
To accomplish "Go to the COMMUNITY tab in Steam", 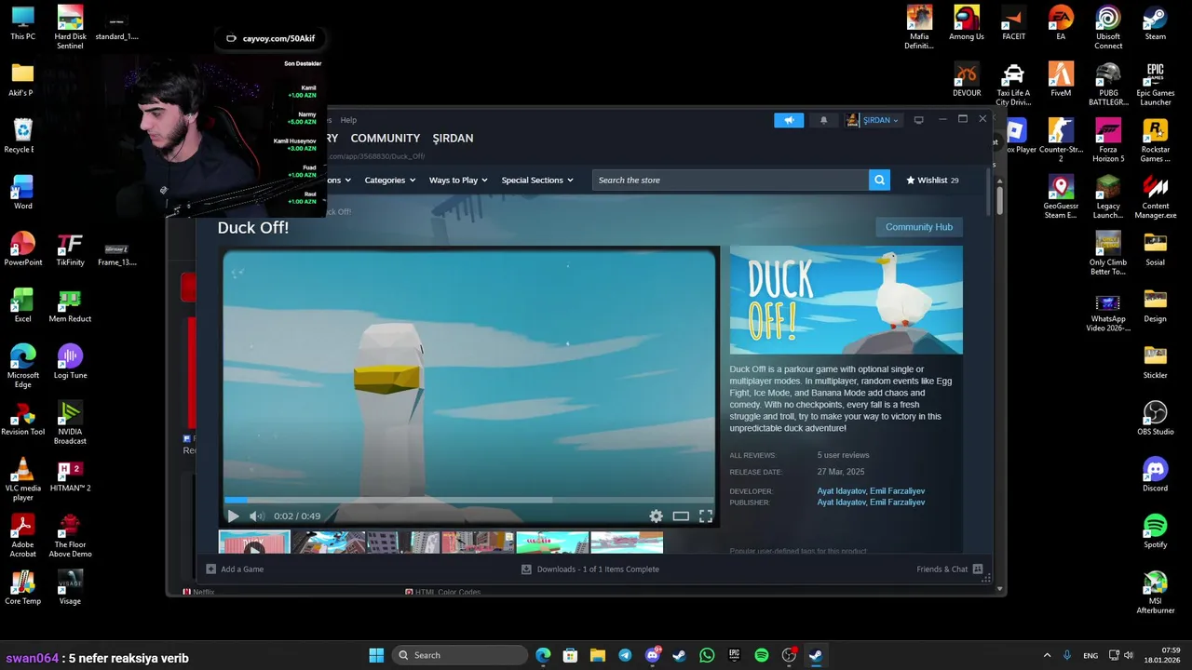I will pyautogui.click(x=385, y=138).
